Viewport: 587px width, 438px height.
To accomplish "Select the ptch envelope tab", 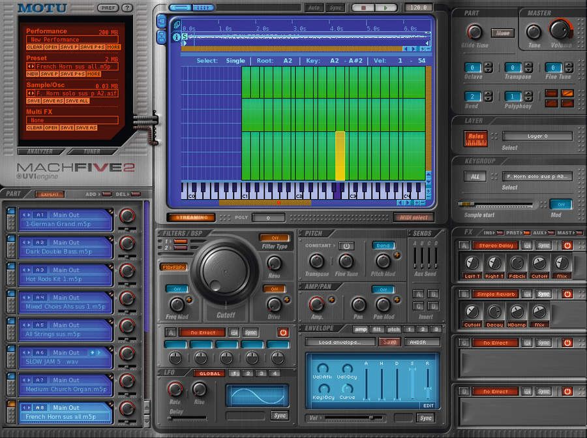I will click(x=393, y=330).
